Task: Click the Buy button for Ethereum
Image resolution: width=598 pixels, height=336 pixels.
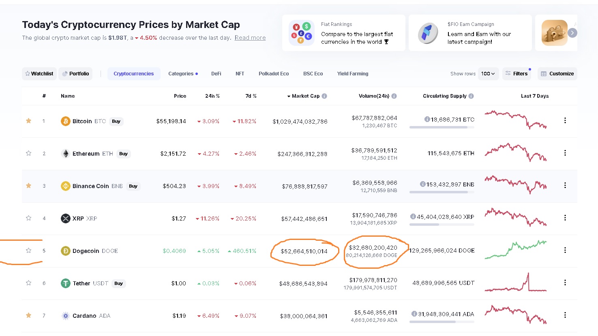Action: coord(124,154)
